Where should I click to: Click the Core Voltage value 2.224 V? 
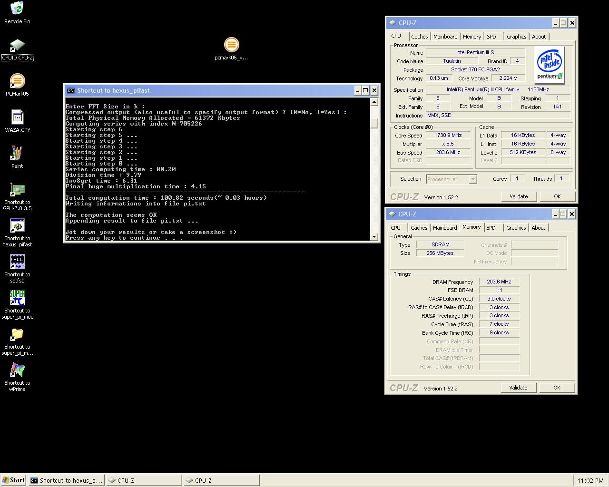(x=508, y=78)
